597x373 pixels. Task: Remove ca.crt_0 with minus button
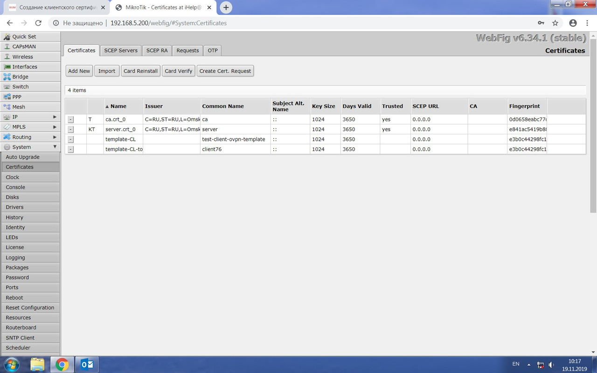(70, 119)
